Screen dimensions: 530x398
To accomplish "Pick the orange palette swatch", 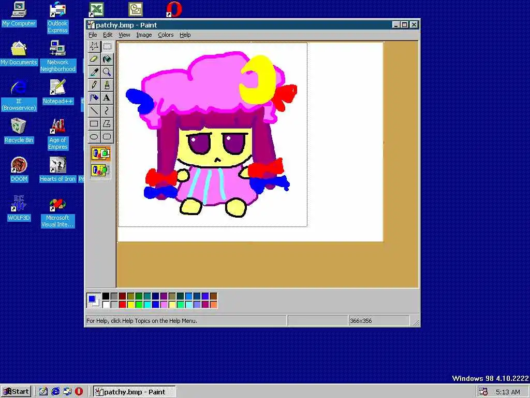I will point(214,305).
